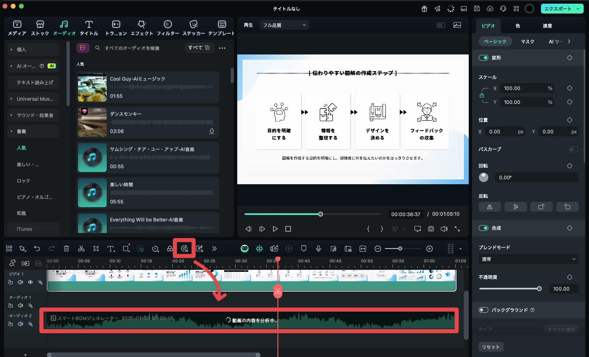Hide ビデオ 1 track with eye icon
Screen dimensions: 589x357
(x=30, y=282)
